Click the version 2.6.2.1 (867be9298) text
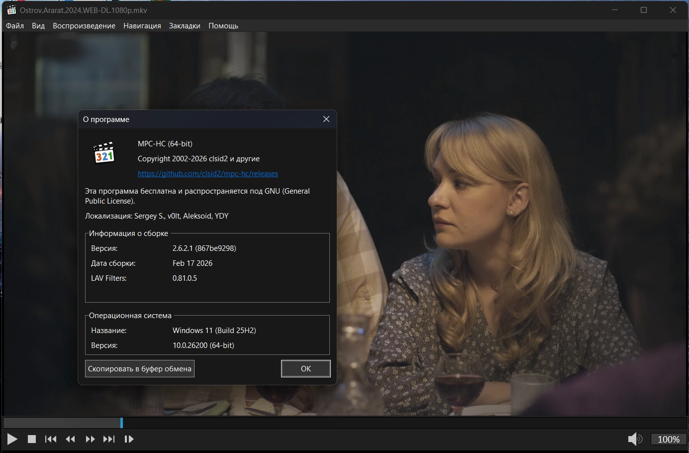 [x=204, y=248]
